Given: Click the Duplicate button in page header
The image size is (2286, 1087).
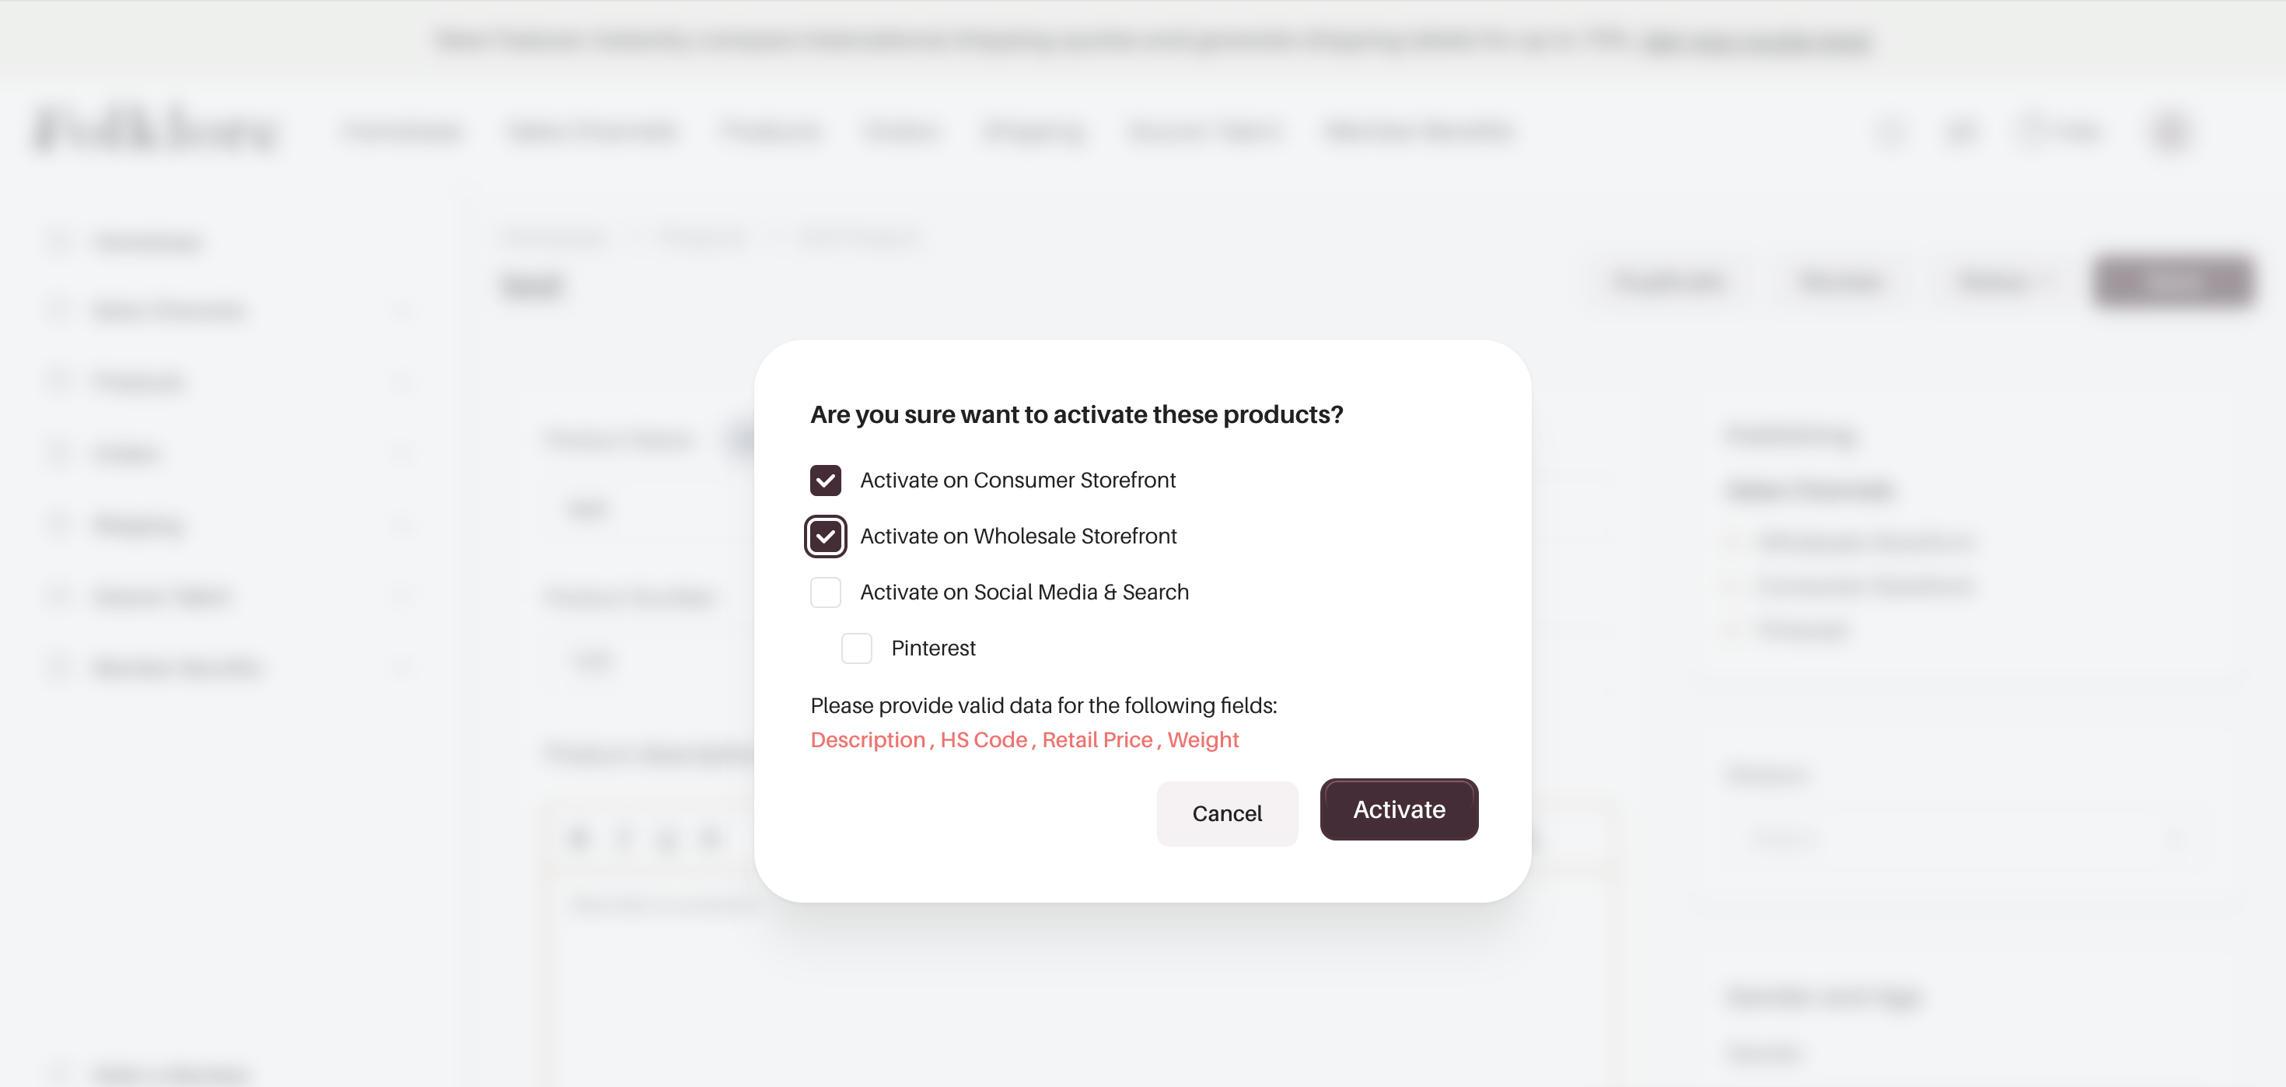Looking at the screenshot, I should [x=1669, y=282].
